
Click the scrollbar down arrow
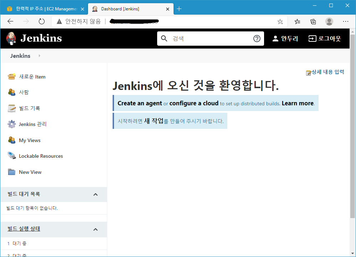point(352,253)
